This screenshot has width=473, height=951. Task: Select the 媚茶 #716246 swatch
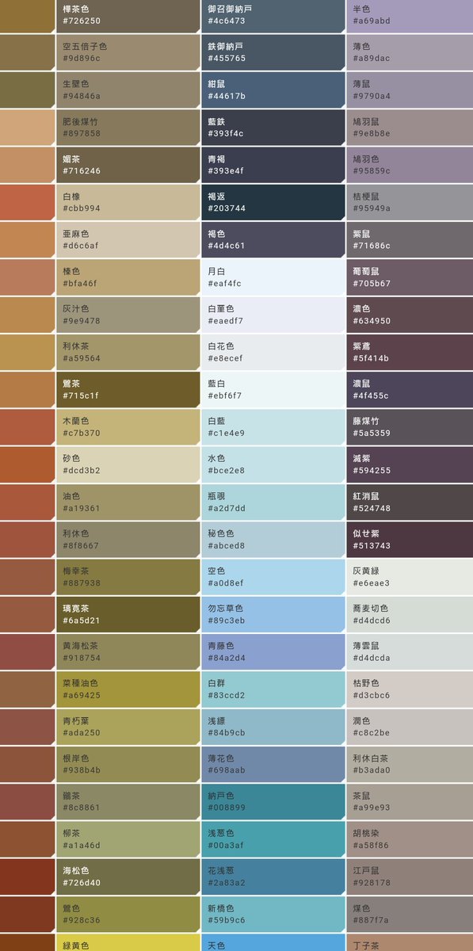coord(128,165)
